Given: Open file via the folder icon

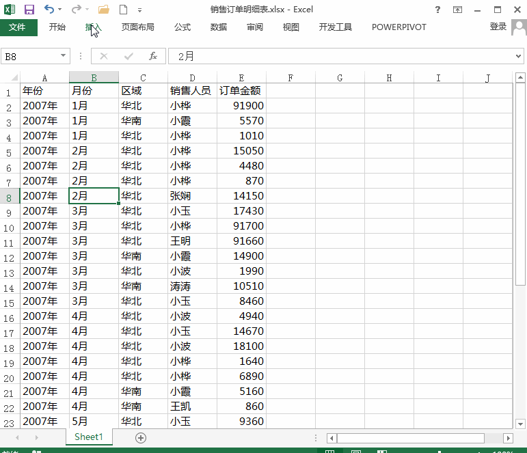Looking at the screenshot, I should (103, 10).
